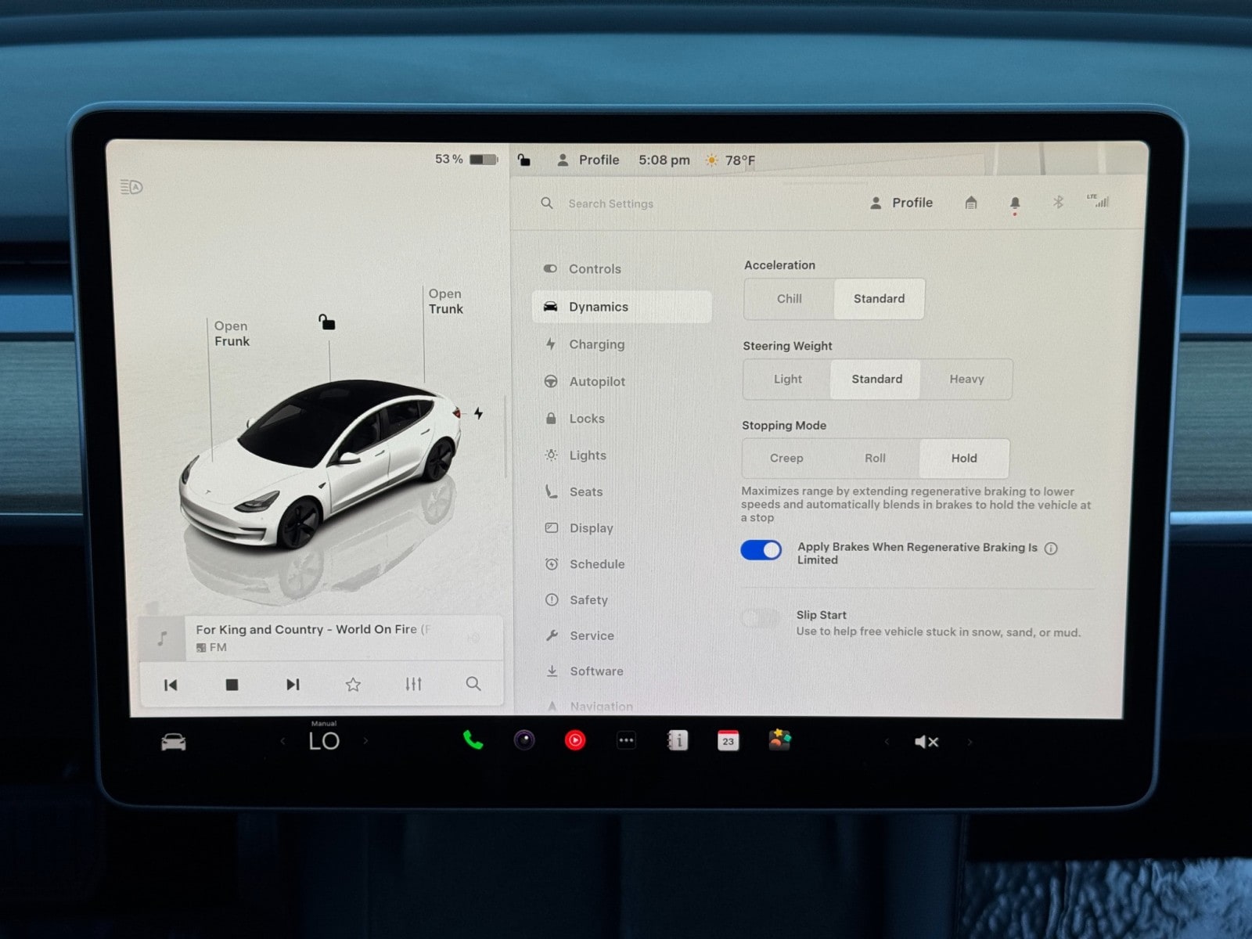Screen dimensions: 1252x939
Task: Unmute volume via speaker icon
Action: pyautogui.click(x=926, y=742)
